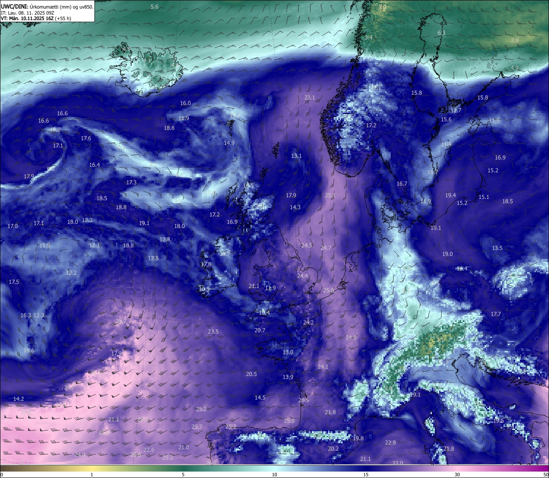Click the colorbar tick labeled 1
The width and height of the screenshot is (549, 478).
[x=92, y=475]
